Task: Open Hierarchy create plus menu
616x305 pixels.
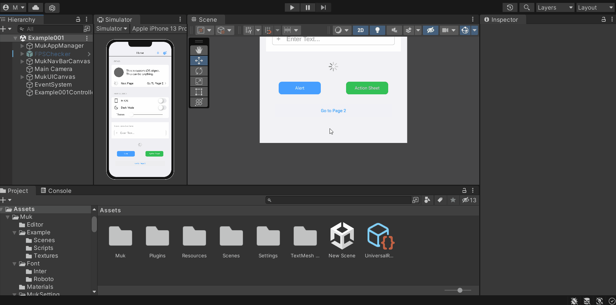Action: pyautogui.click(x=6, y=29)
